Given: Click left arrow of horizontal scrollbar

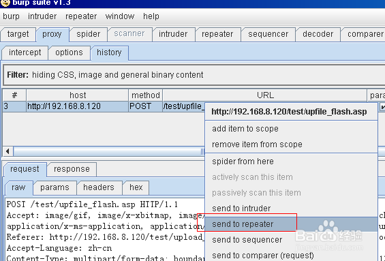Looking at the screenshot, I should (7, 151).
